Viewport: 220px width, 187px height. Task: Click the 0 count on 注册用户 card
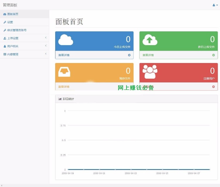212,71
